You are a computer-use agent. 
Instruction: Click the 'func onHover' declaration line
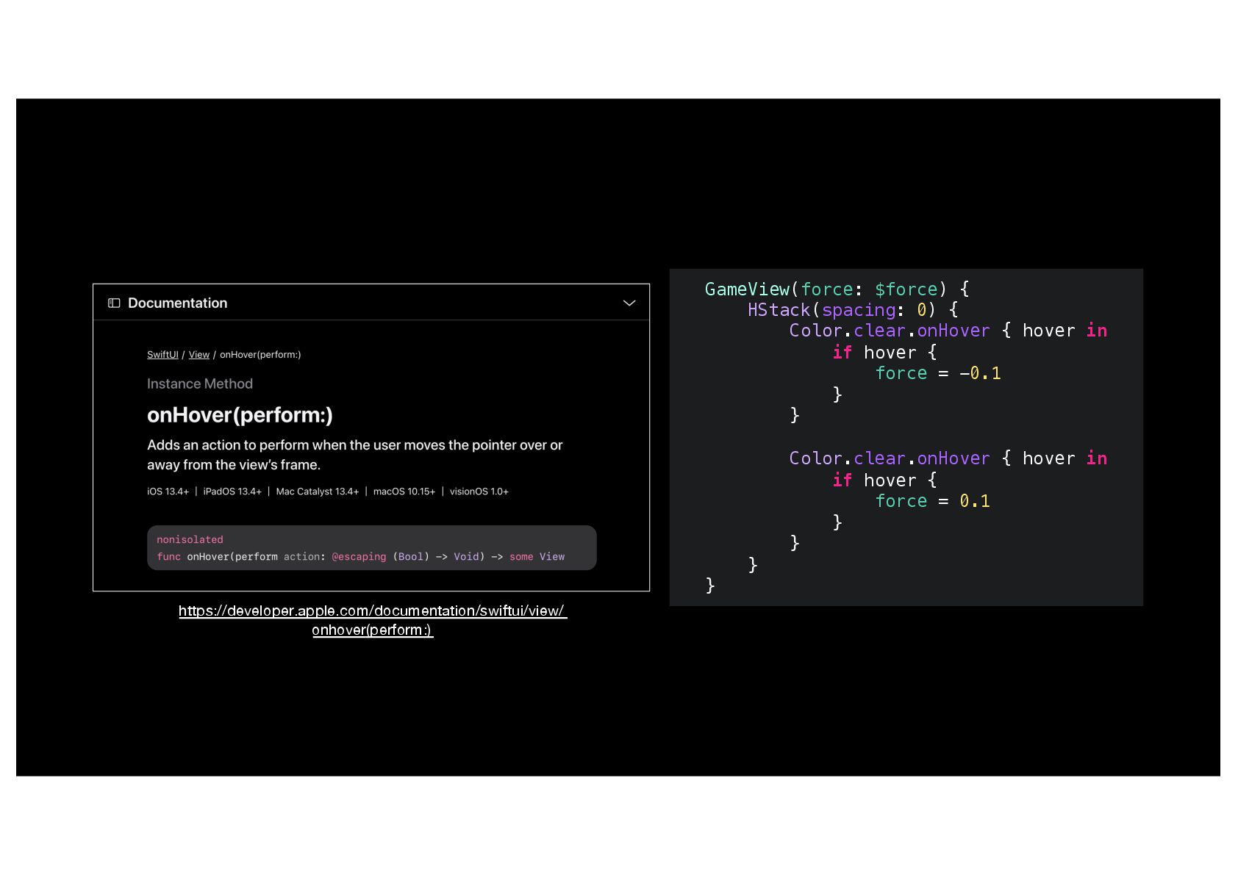[361, 557]
